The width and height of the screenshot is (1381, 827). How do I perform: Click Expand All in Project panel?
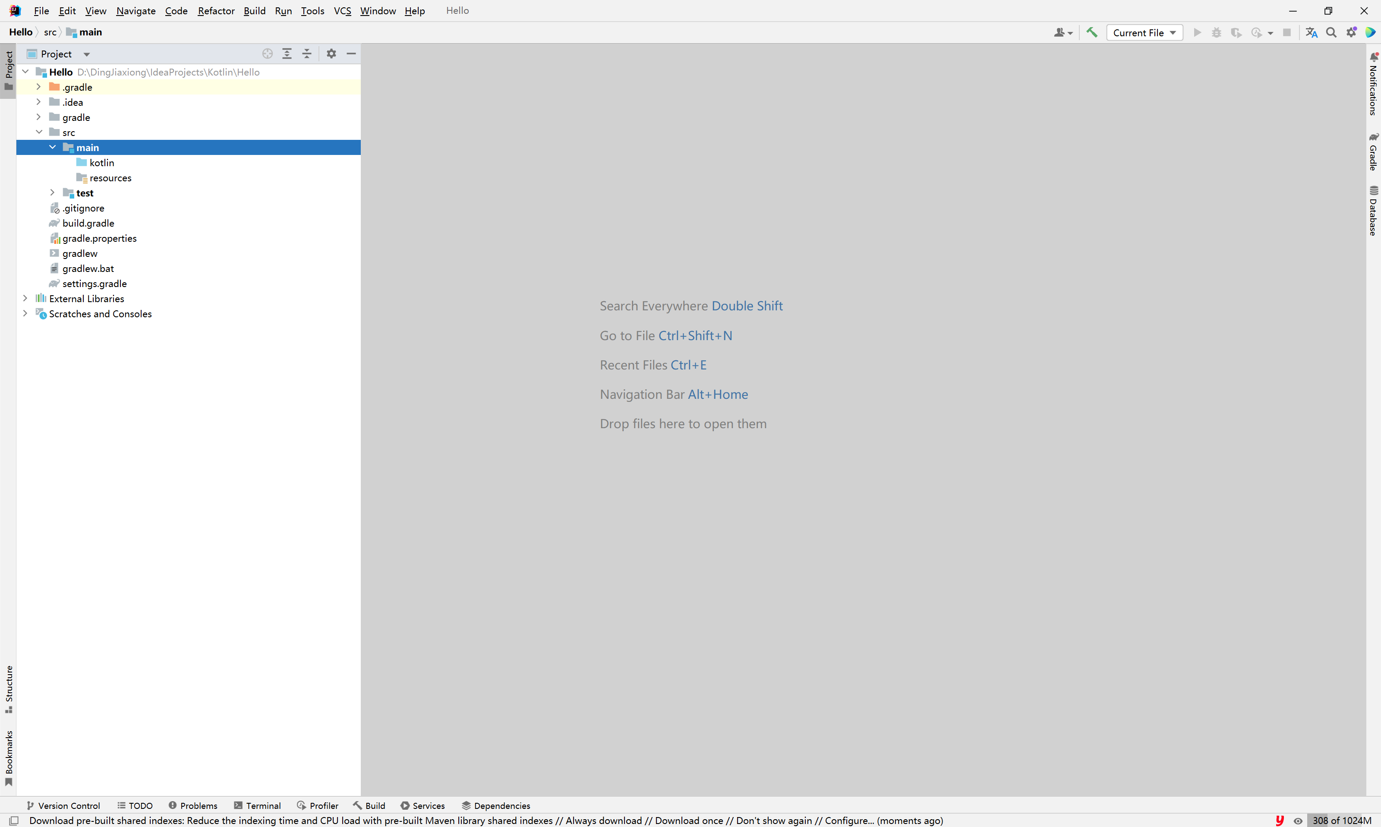pyautogui.click(x=287, y=54)
